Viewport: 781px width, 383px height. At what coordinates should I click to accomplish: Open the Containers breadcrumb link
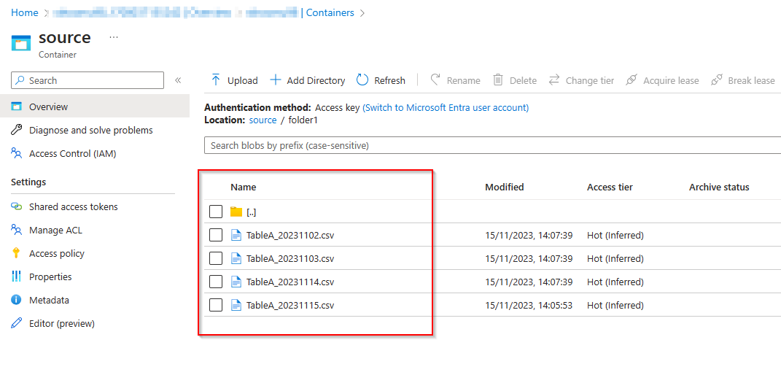point(330,13)
